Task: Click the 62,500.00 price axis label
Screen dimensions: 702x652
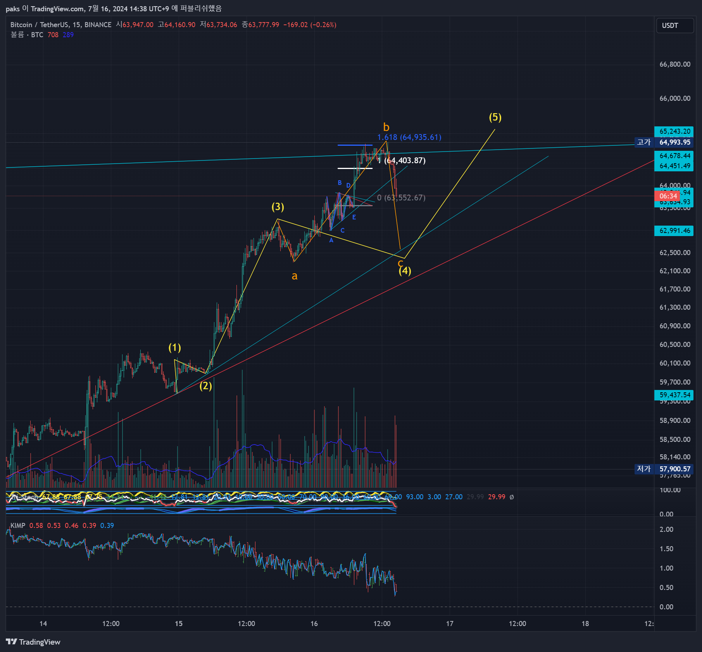Action: (x=675, y=253)
